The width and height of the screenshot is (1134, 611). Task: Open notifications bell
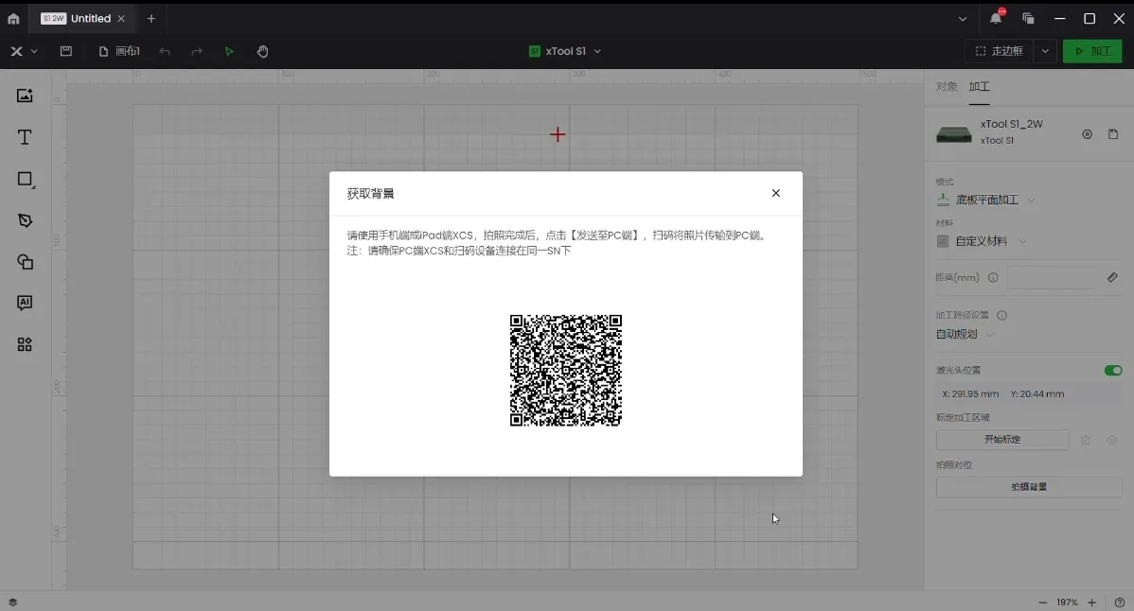click(996, 18)
